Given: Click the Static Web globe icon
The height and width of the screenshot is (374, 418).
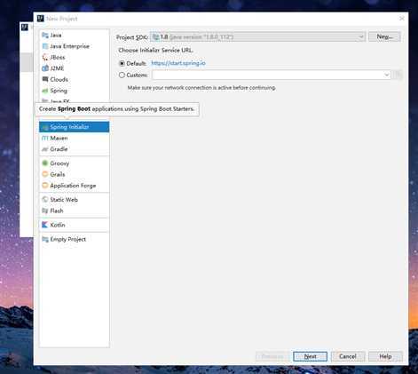Looking at the screenshot, I should pyautogui.click(x=45, y=200).
